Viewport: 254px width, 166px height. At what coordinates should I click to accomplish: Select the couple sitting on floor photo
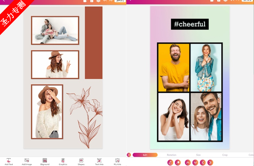[x=55, y=30]
